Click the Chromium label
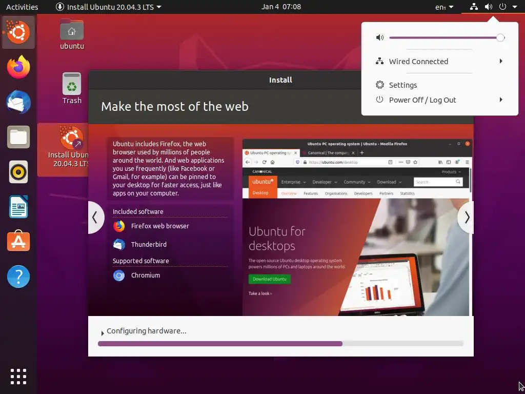Screen dimensions: 525x394 coord(145,275)
